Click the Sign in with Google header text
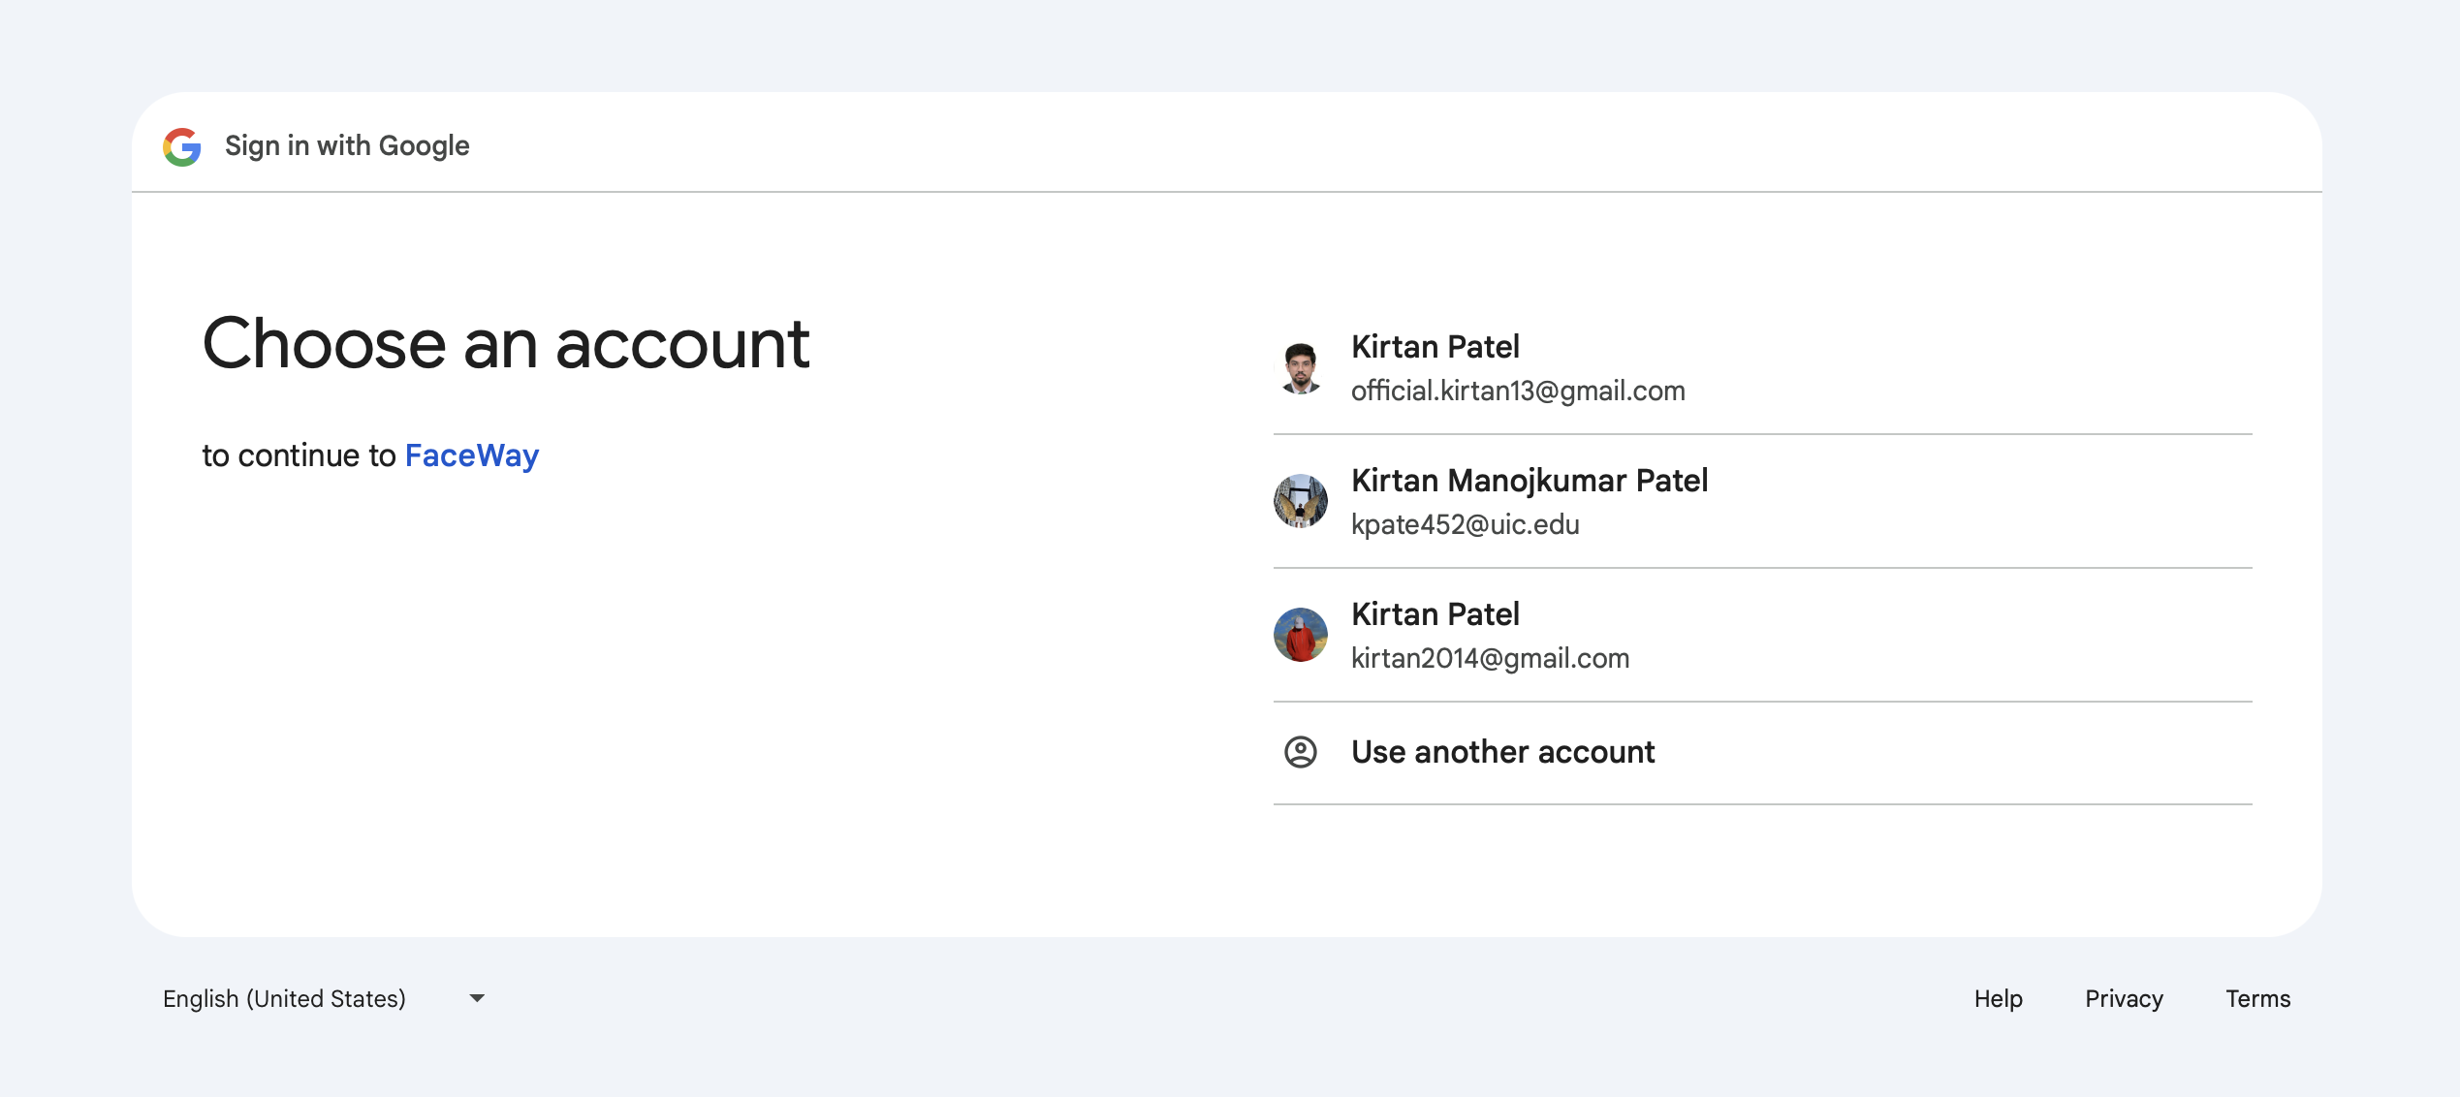2460x1097 pixels. 347,145
